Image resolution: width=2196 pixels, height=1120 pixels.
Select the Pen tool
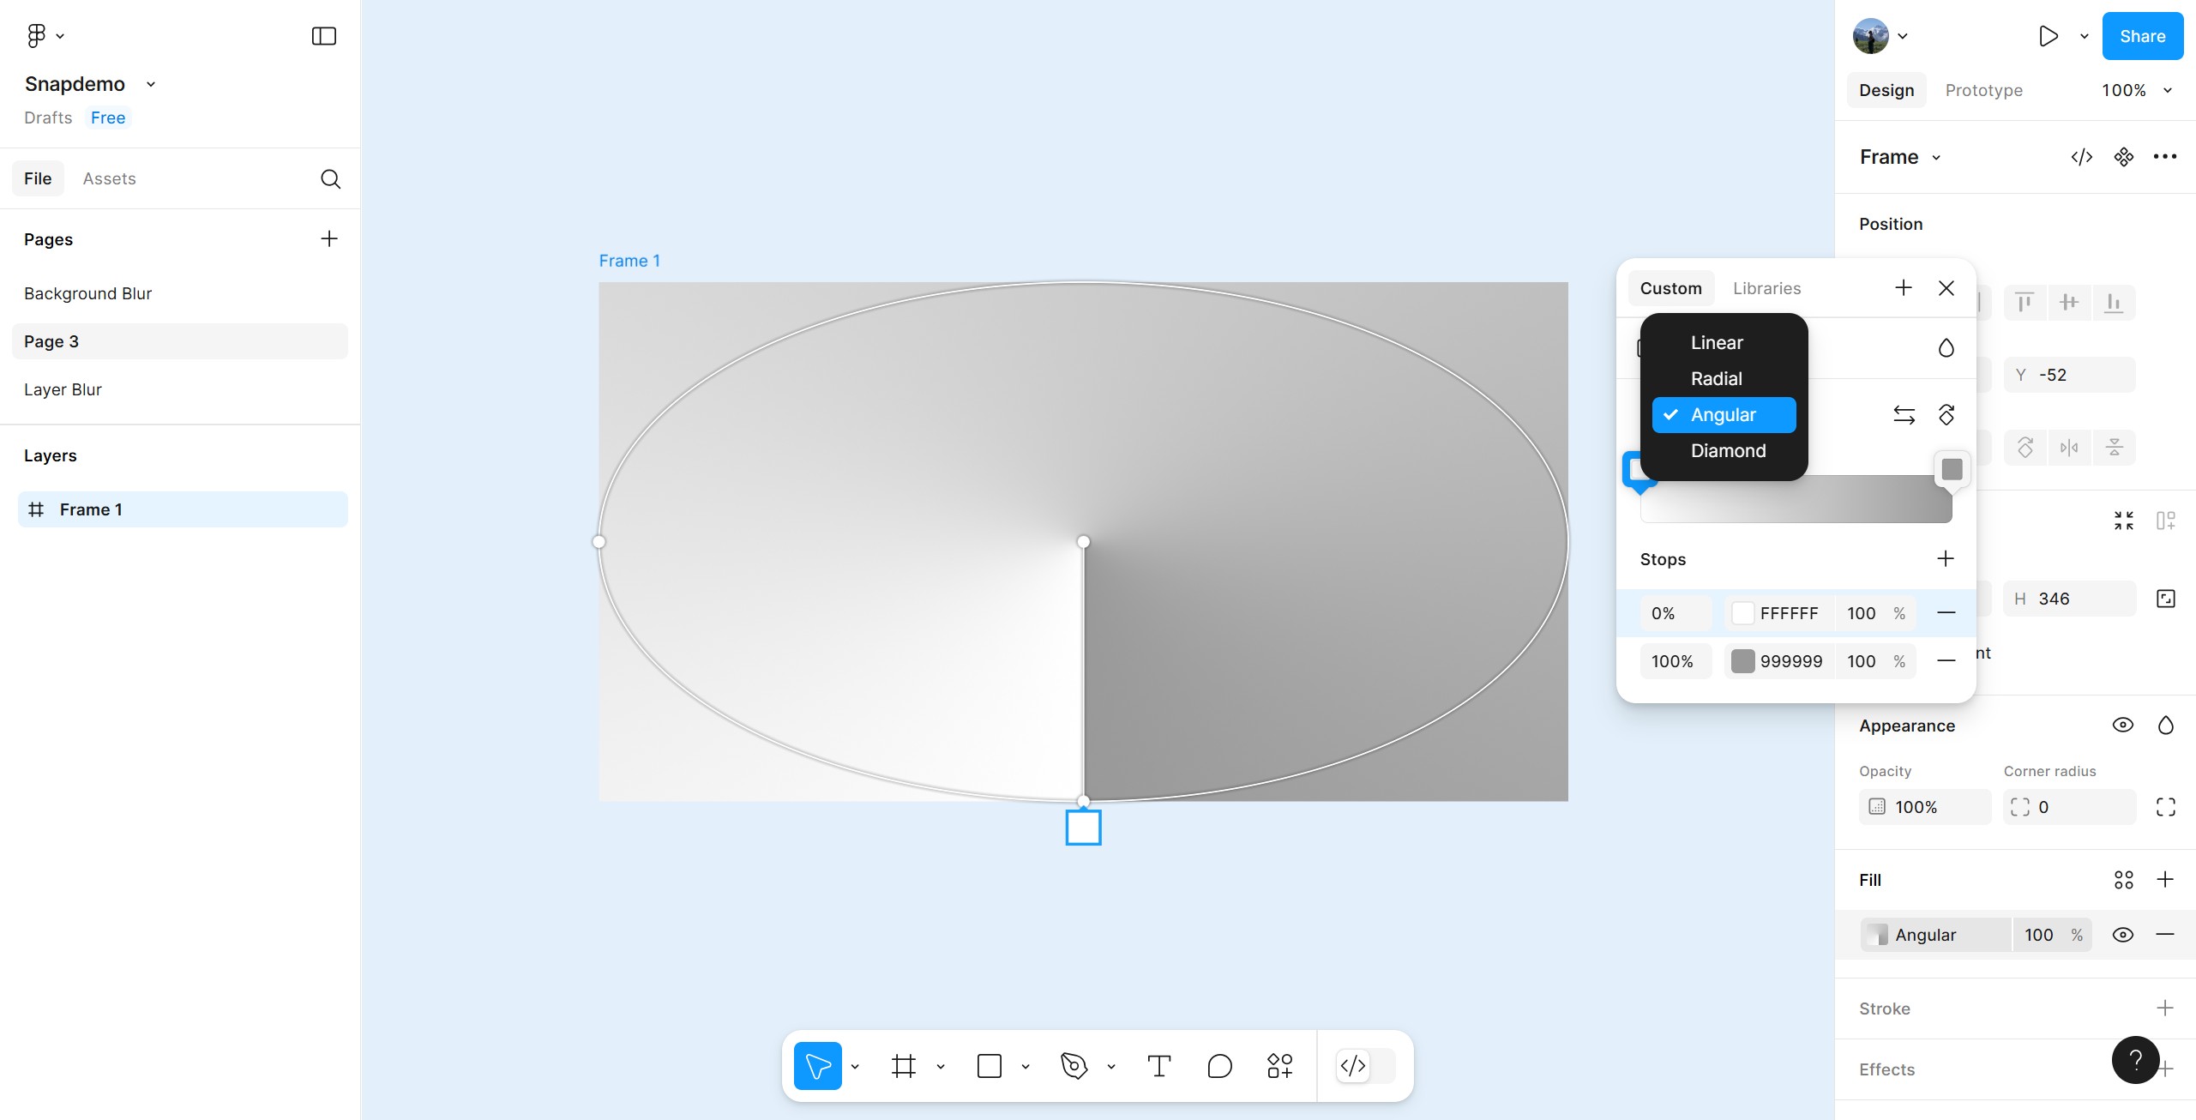pos(1074,1066)
